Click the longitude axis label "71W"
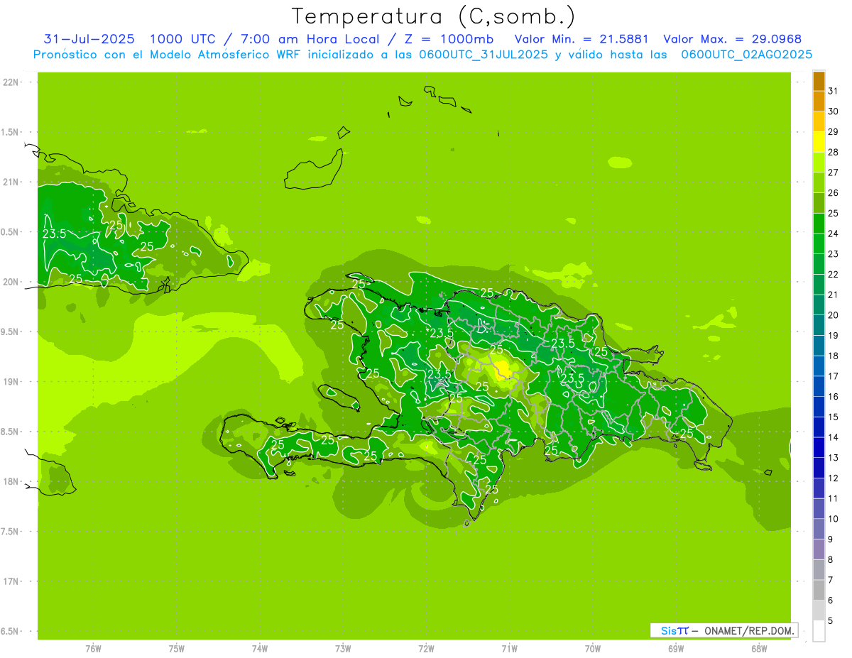The height and width of the screenshot is (658, 852). pos(509,648)
